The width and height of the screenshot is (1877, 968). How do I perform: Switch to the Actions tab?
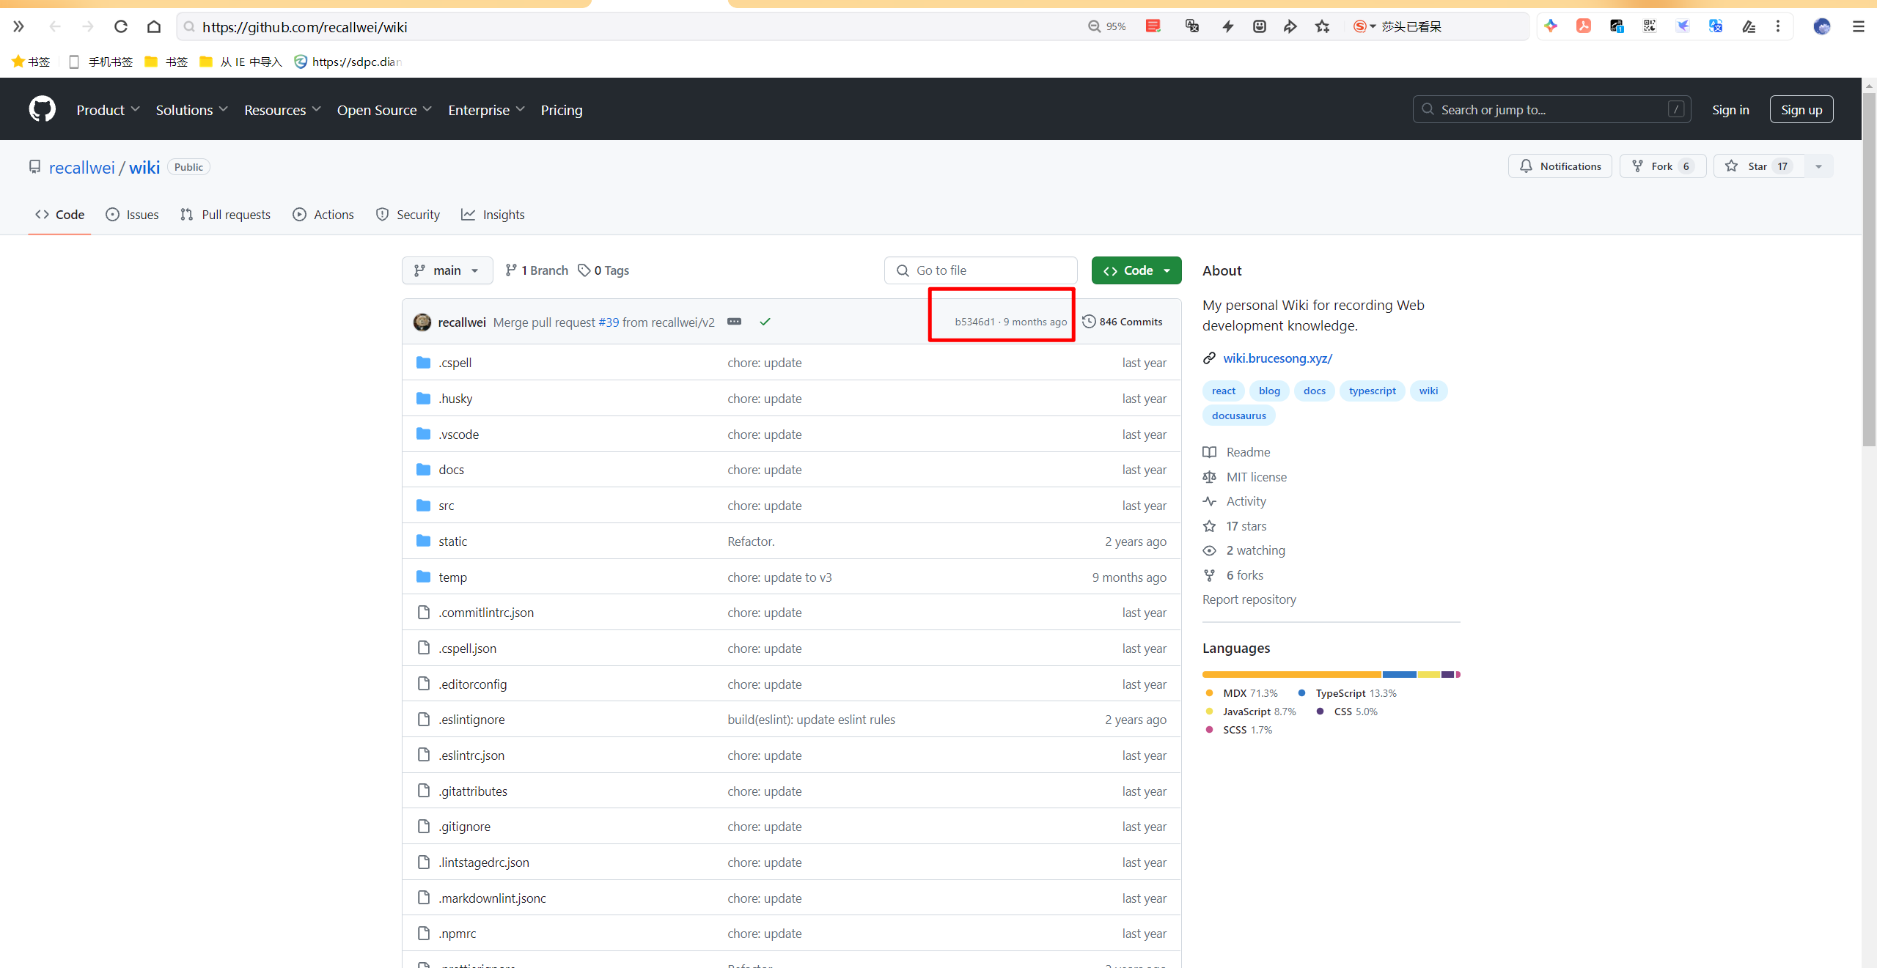tap(323, 215)
